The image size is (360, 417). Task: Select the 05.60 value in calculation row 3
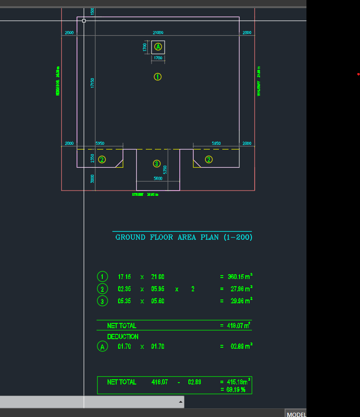158,301
